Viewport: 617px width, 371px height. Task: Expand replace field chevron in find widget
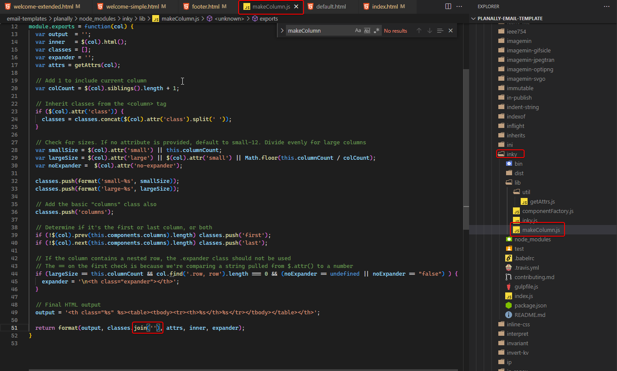click(282, 30)
